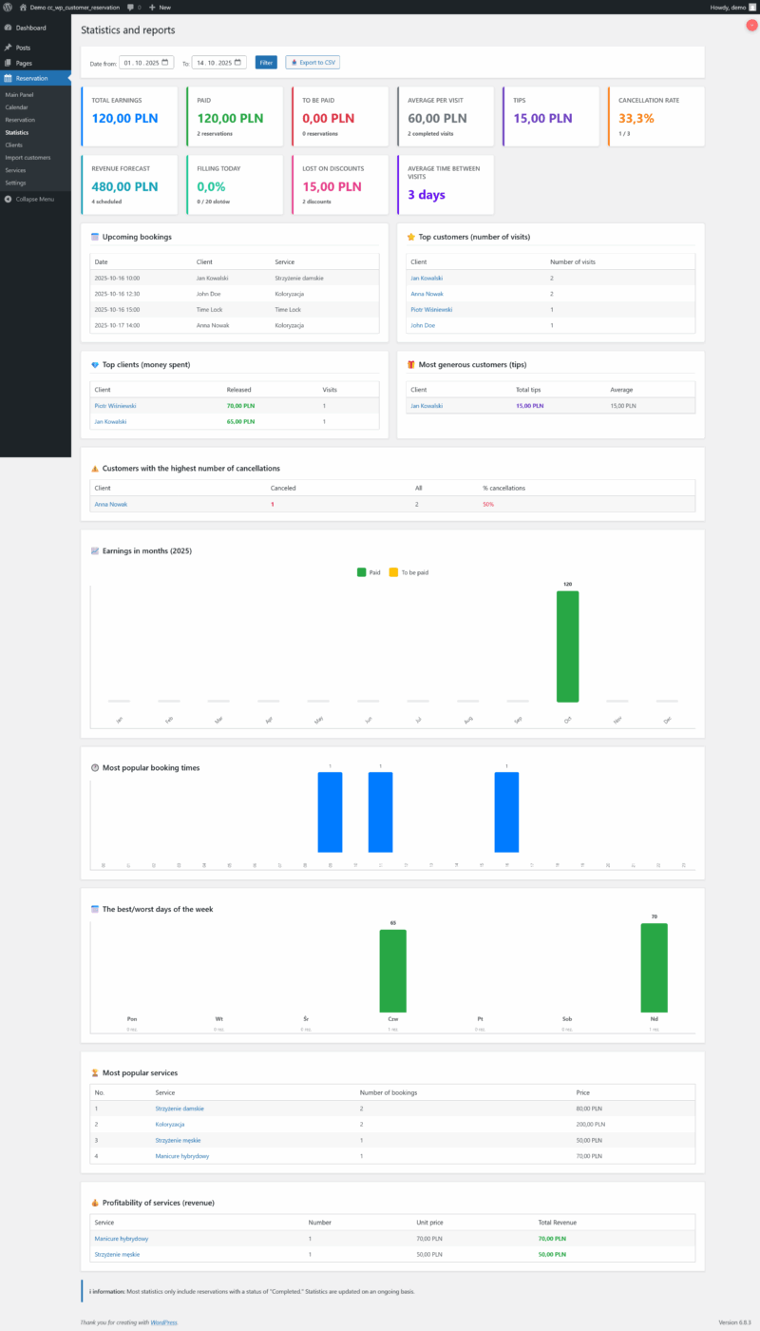Viewport: 760px width, 1331px height.
Task: Open the Howdy, demo user menu
Action: click(731, 7)
